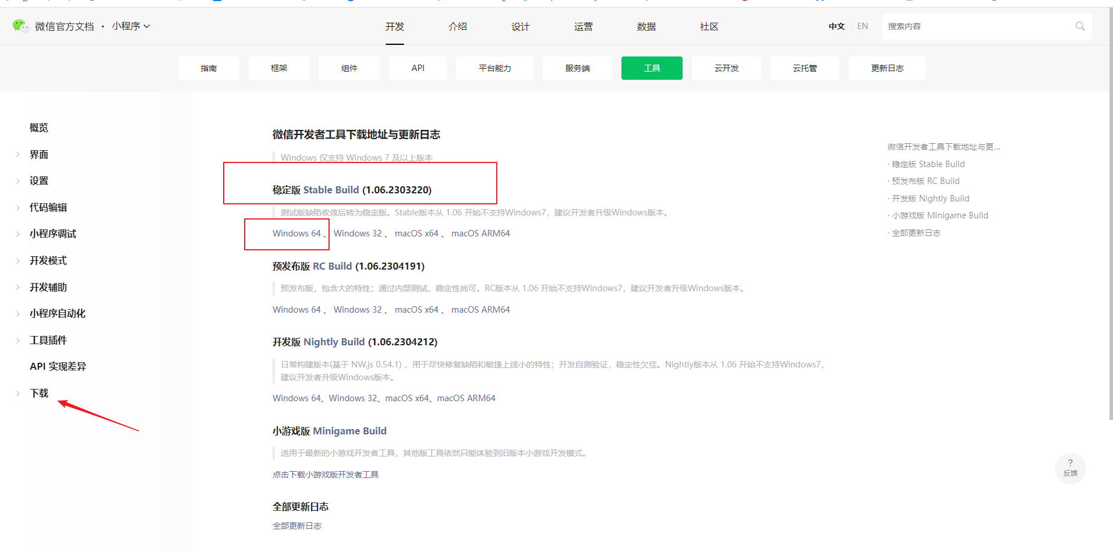The height and width of the screenshot is (552, 1113).
Task: Jump to 稳定版 Stable Build in outline
Action: click(928, 164)
